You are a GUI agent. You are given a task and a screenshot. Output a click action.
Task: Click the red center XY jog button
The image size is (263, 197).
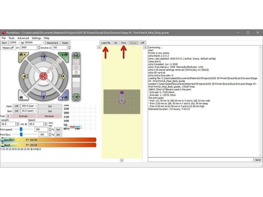point(44,76)
